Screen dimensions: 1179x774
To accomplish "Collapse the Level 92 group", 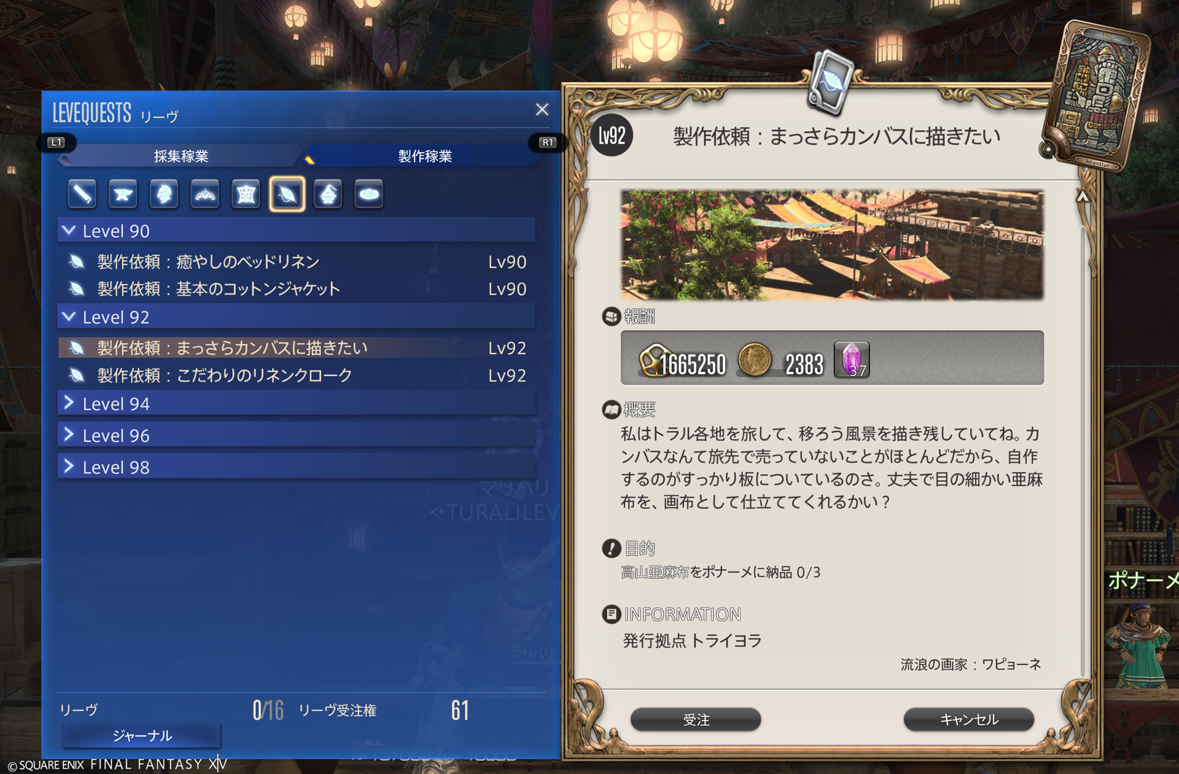I will point(297,317).
